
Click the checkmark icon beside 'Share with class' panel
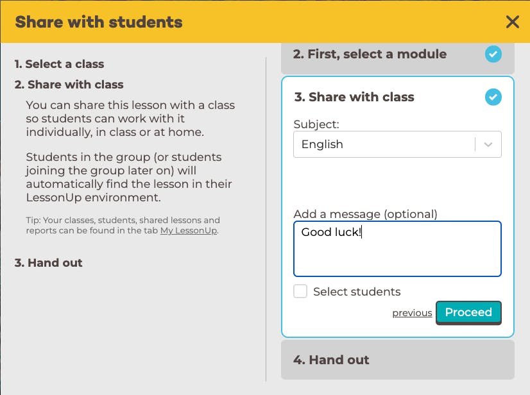(493, 97)
